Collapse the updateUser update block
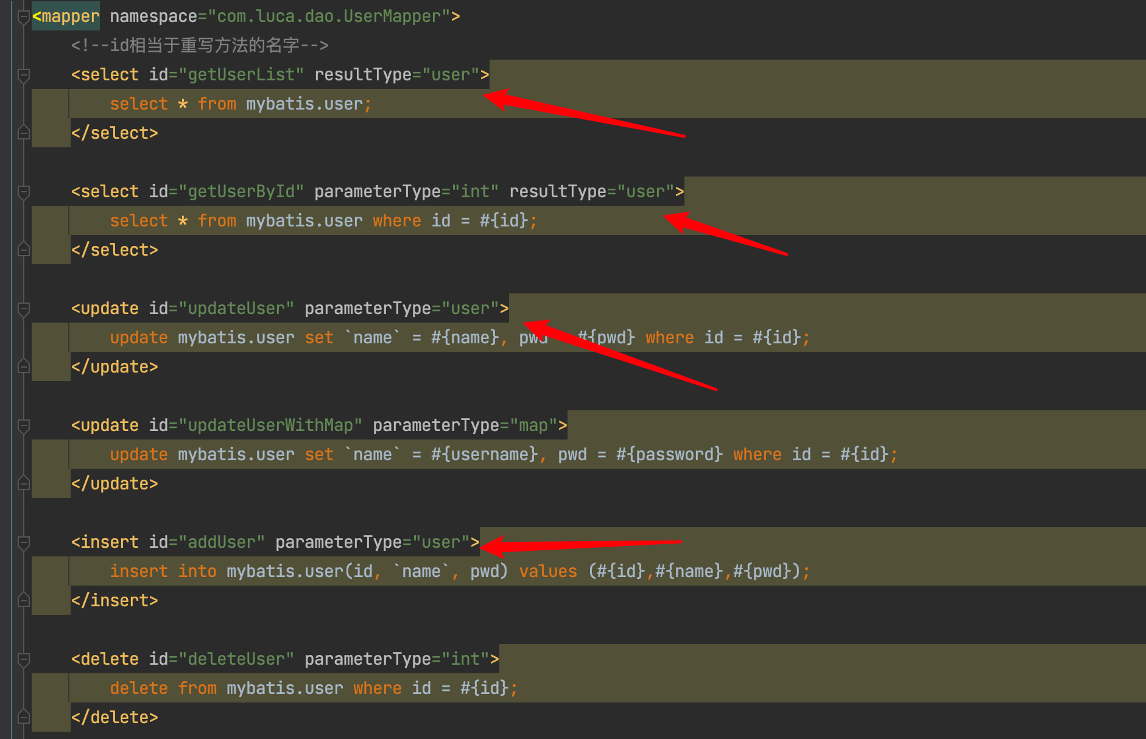The width and height of the screenshot is (1146, 739). pos(24,309)
